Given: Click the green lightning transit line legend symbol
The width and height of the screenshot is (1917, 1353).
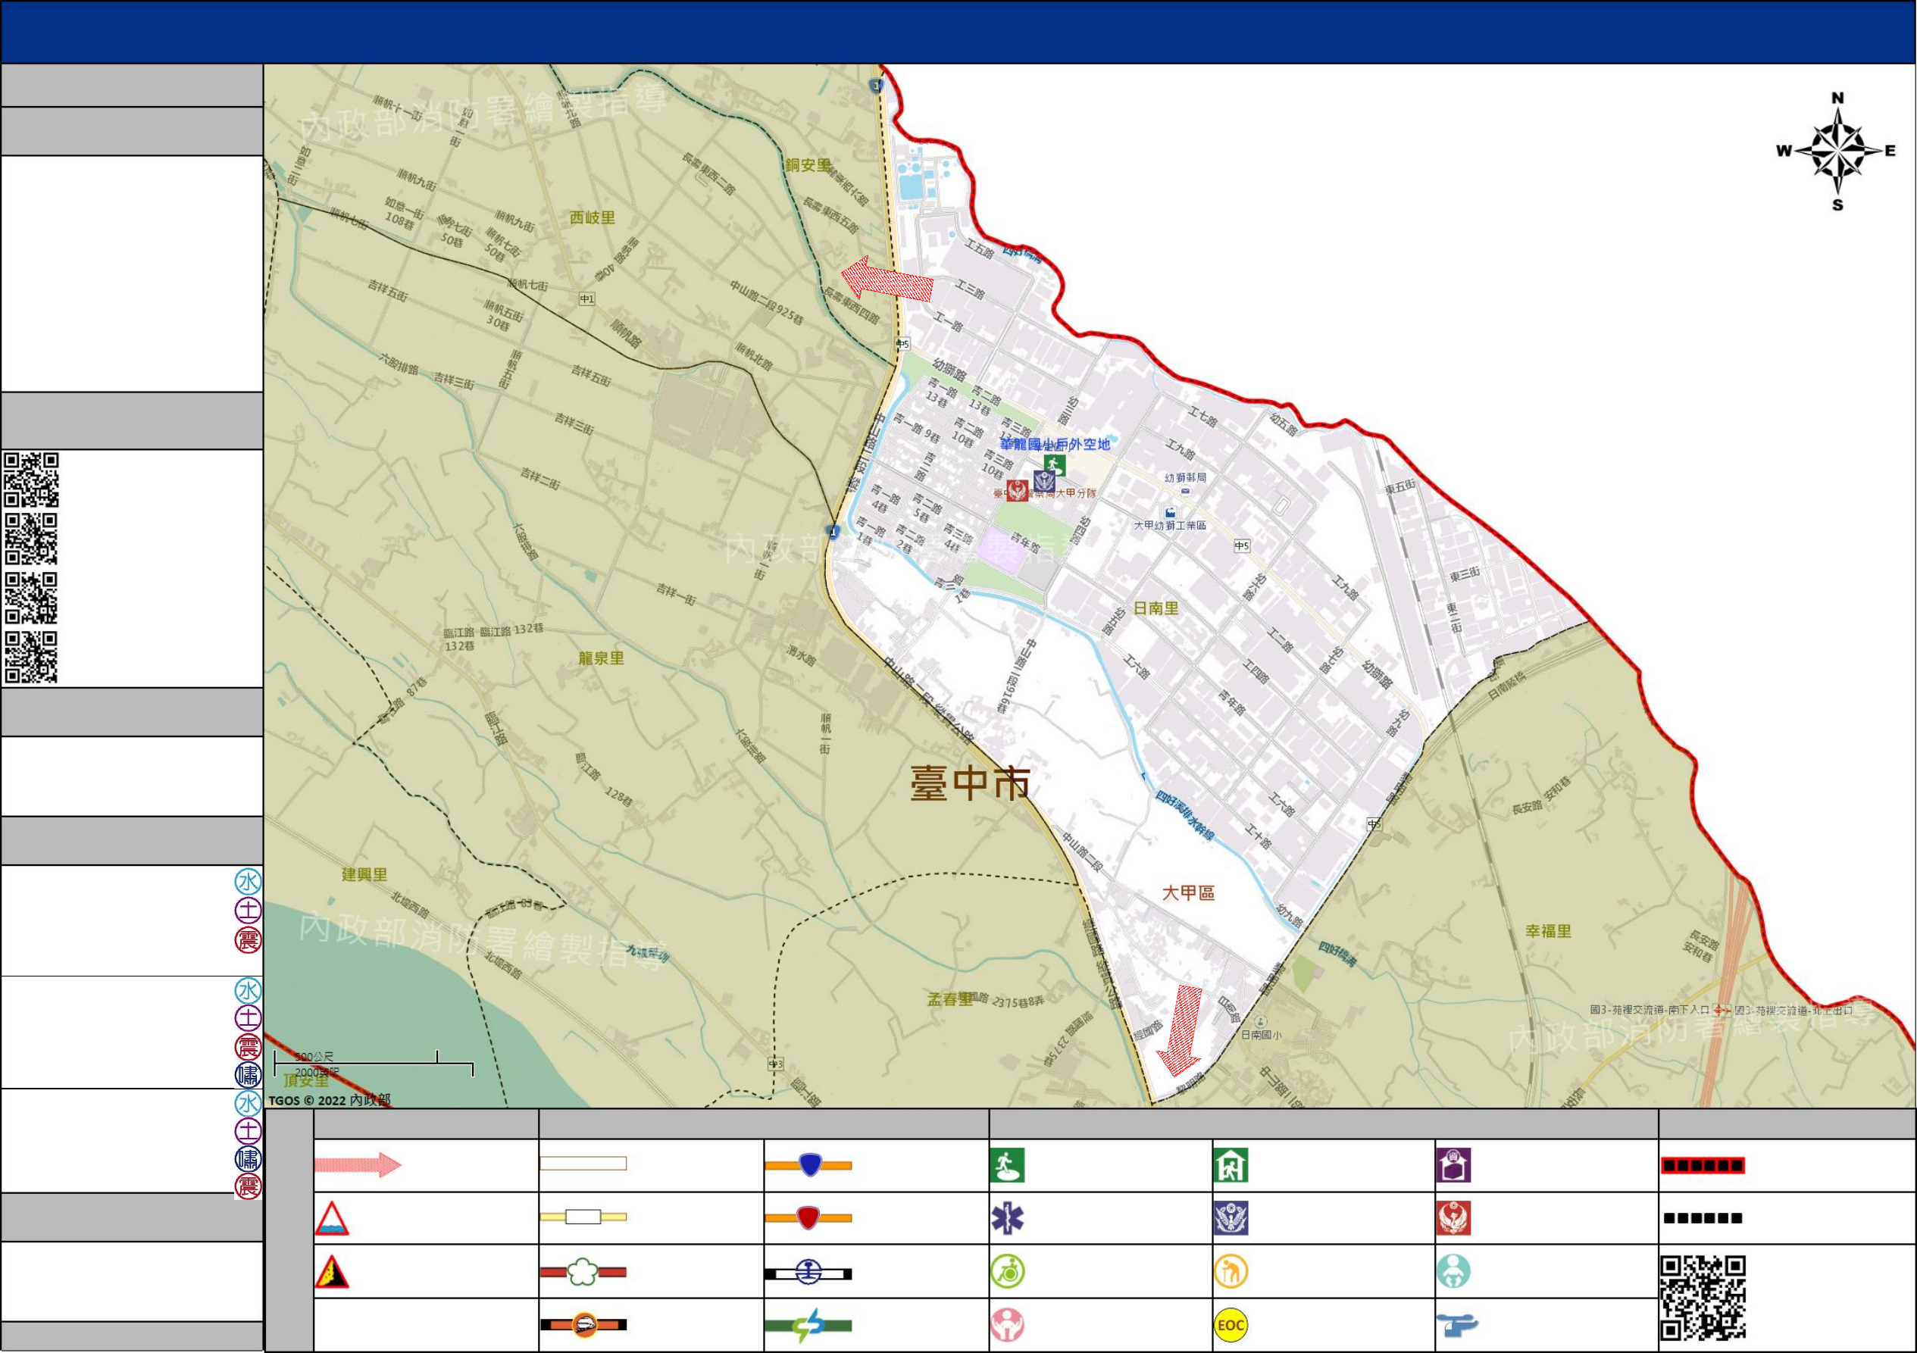Looking at the screenshot, I should [x=808, y=1326].
